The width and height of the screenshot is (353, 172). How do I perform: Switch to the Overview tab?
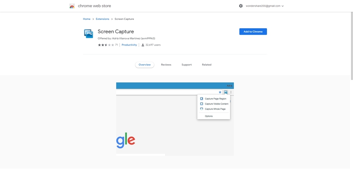[x=145, y=65]
